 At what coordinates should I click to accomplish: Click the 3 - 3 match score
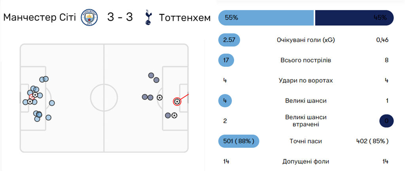[120, 18]
